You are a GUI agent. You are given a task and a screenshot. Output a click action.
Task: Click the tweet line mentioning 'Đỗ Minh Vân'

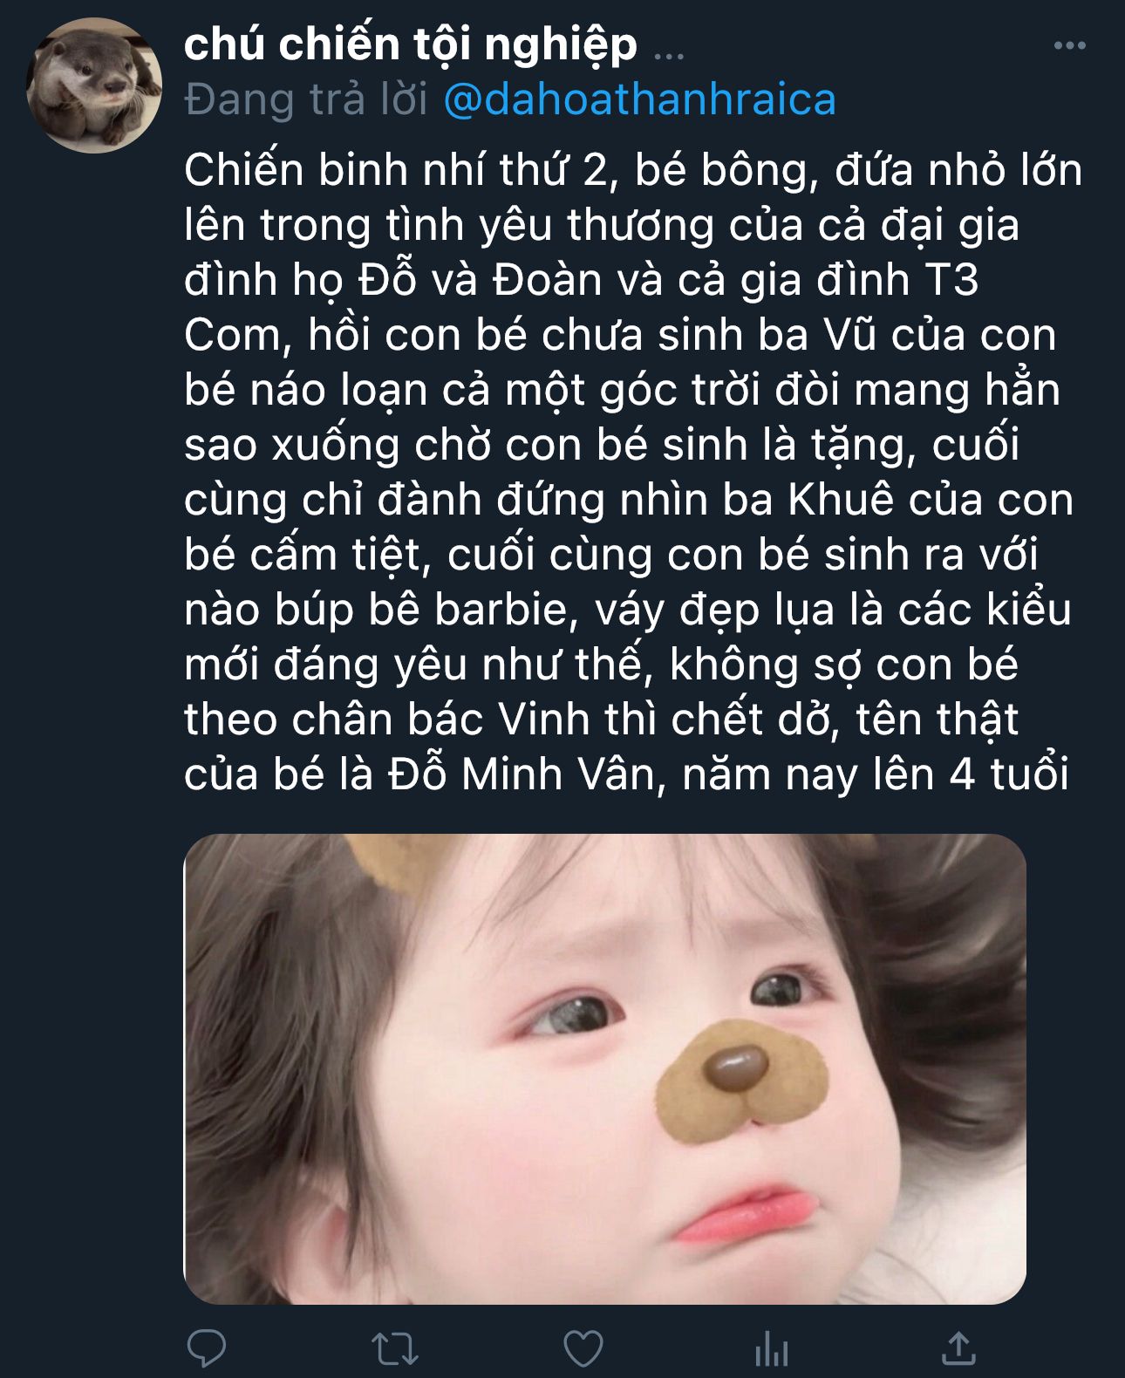(626, 774)
